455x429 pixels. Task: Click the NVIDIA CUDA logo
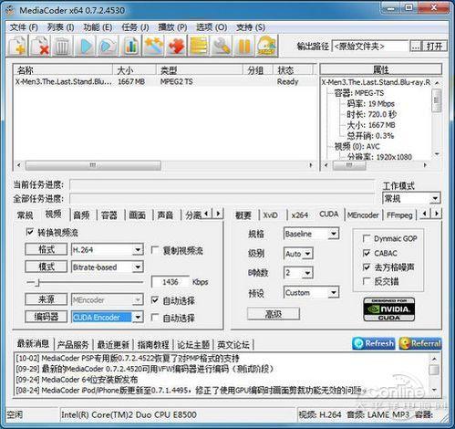[x=388, y=309]
